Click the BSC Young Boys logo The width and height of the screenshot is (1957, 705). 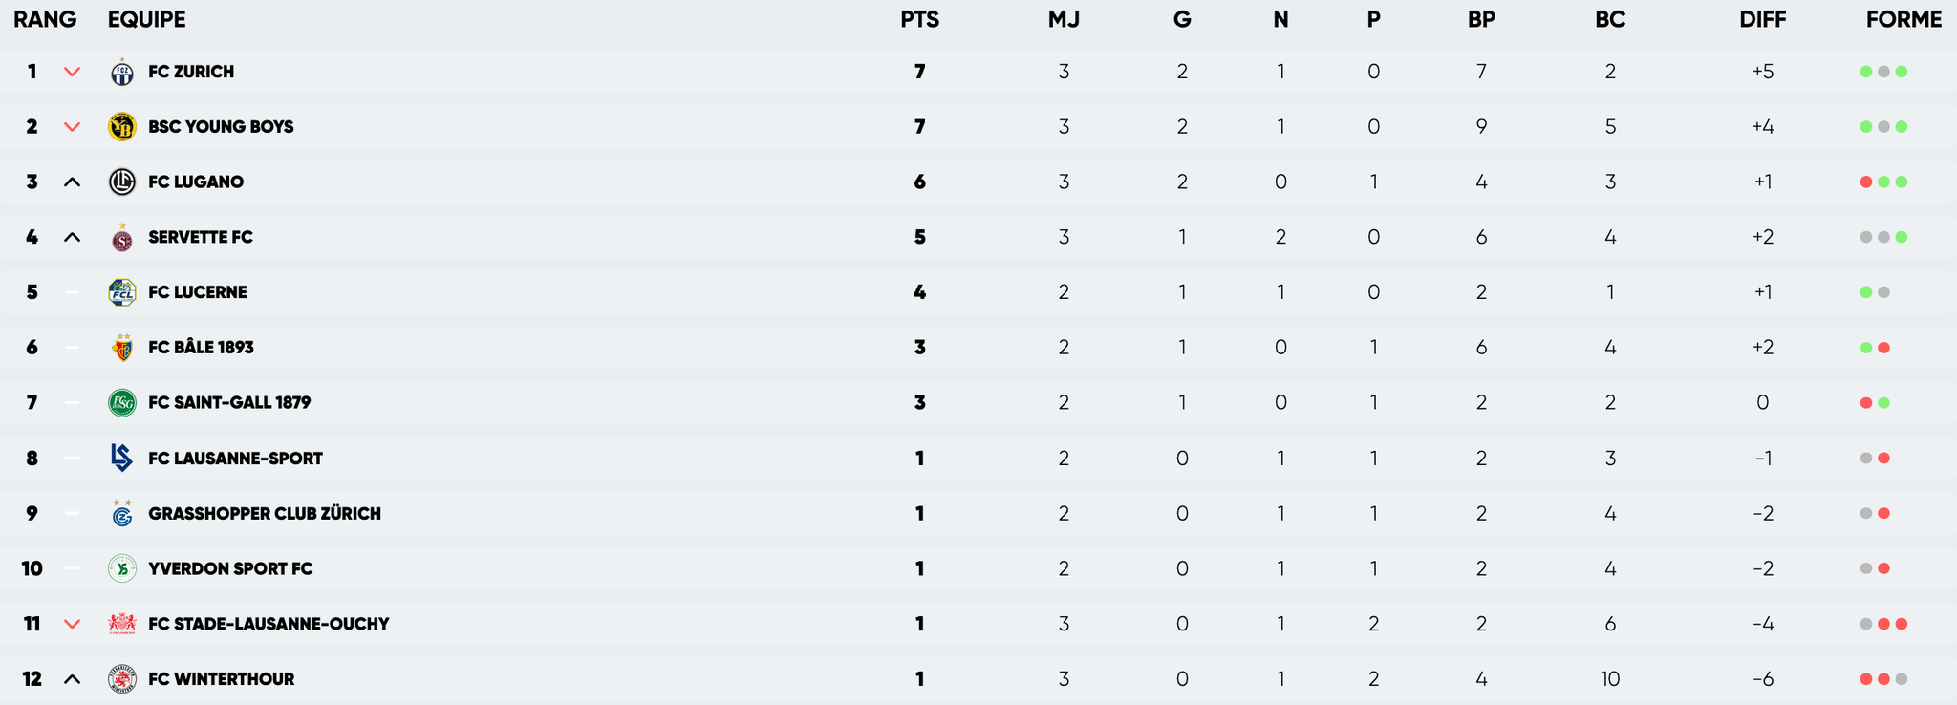122,127
